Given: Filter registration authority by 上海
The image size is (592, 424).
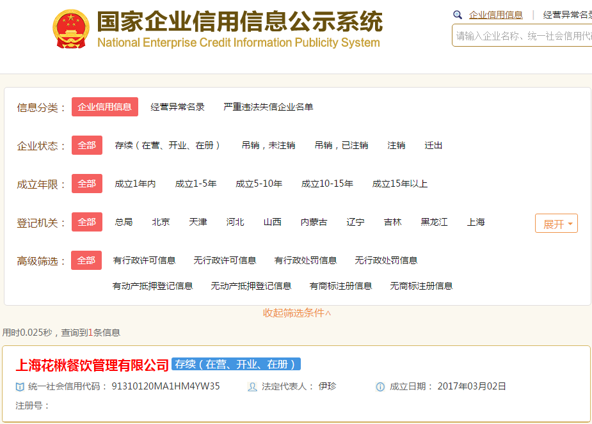Looking at the screenshot, I should (476, 223).
